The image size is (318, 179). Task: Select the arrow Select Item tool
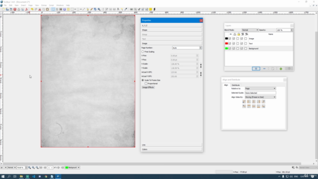coord(53,9)
